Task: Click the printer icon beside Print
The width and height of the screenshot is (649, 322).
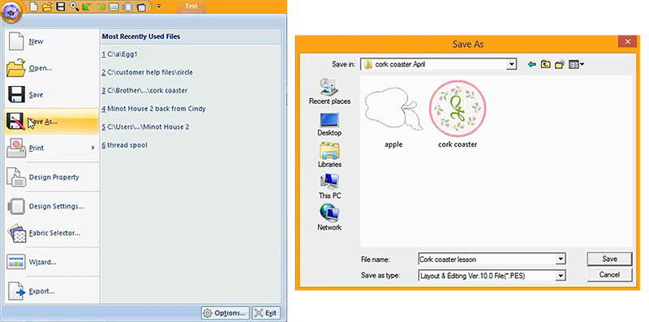Action: 16,148
